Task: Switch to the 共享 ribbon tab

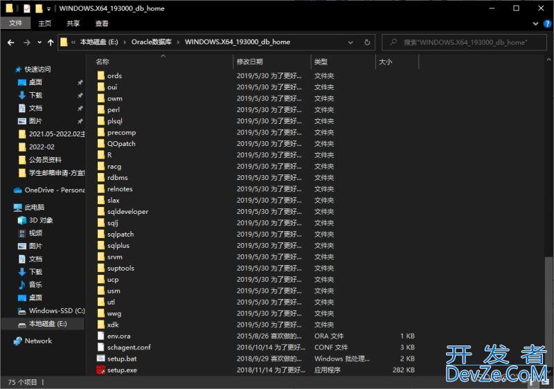Action: pyautogui.click(x=73, y=24)
